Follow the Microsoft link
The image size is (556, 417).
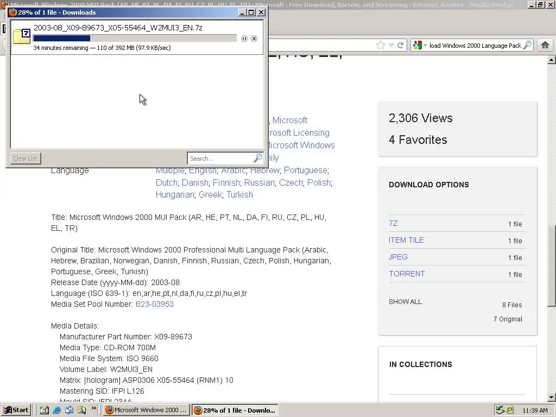(x=290, y=120)
